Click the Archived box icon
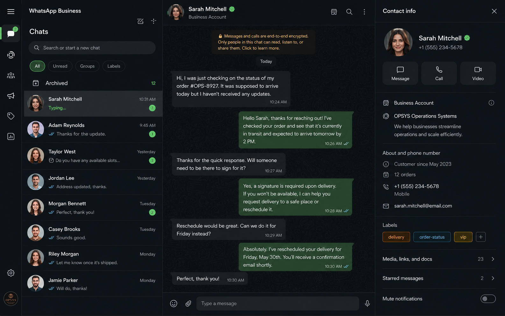Image resolution: width=505 pixels, height=316 pixels. 36,83
